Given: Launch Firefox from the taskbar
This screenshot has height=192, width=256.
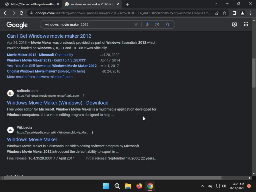Looking at the screenshot, I should pyautogui.click(x=139, y=186).
